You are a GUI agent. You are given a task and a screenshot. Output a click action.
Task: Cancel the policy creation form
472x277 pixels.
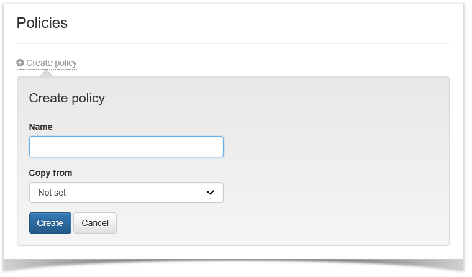95,223
